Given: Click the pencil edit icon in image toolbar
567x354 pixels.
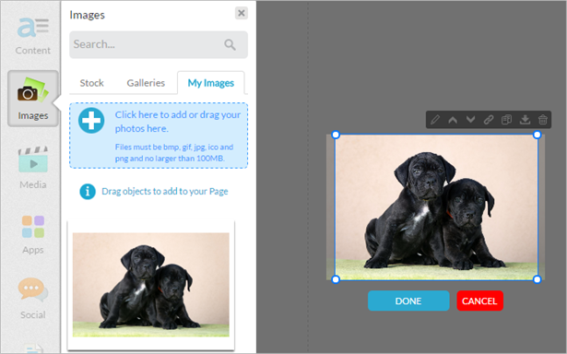Looking at the screenshot, I should click(435, 119).
